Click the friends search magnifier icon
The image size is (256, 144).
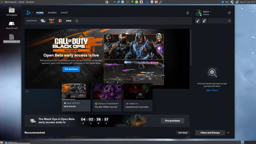229,21
